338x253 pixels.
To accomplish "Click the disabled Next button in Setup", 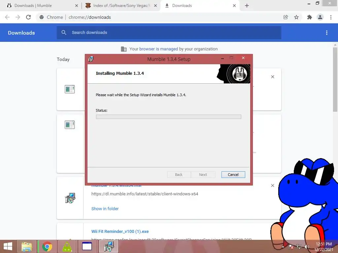I will [x=203, y=175].
